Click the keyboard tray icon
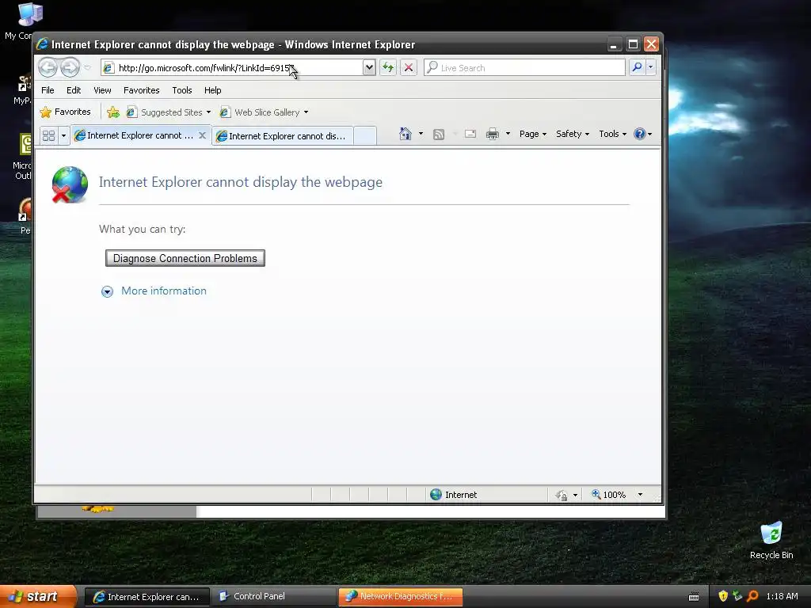The height and width of the screenshot is (608, 811). click(x=694, y=597)
